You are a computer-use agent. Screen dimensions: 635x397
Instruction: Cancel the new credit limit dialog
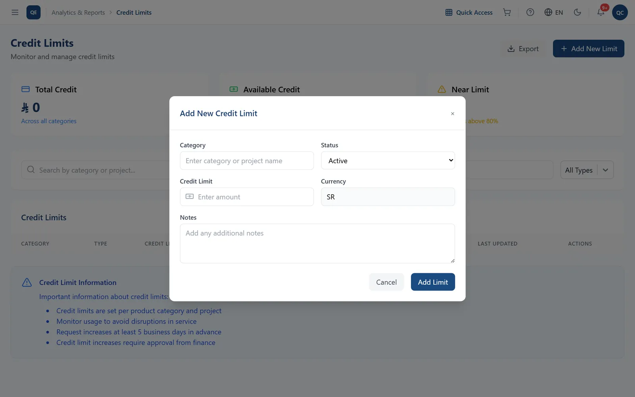[x=386, y=282]
